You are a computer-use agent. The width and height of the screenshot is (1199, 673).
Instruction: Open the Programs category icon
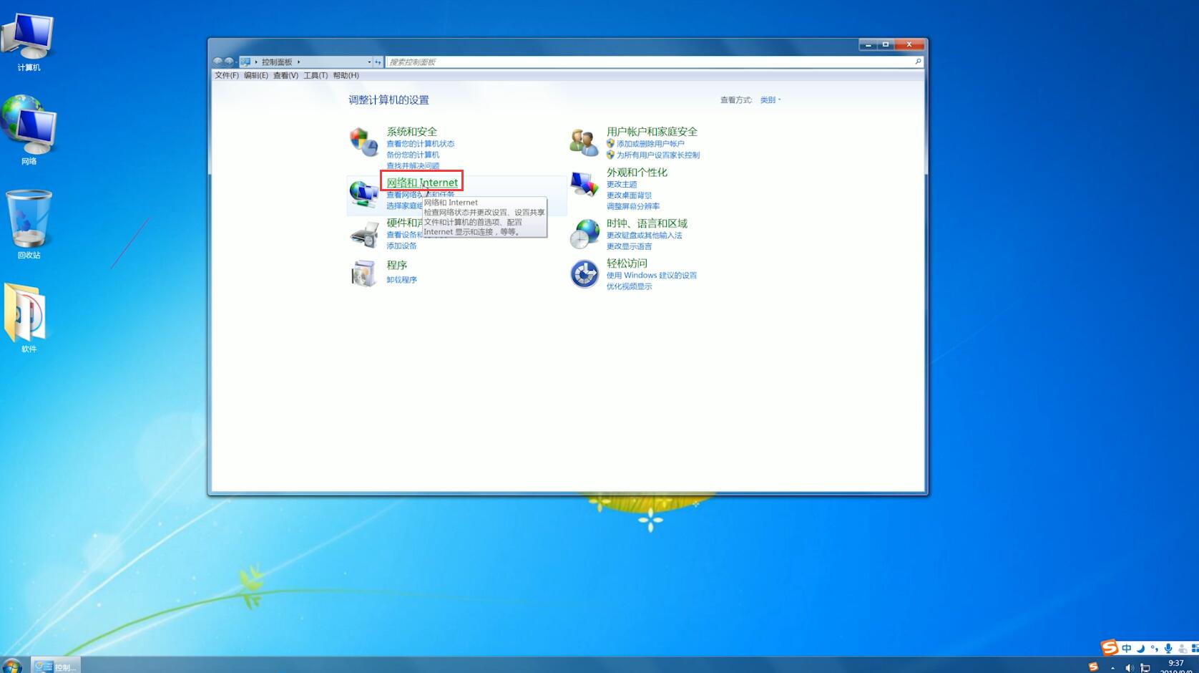click(363, 273)
